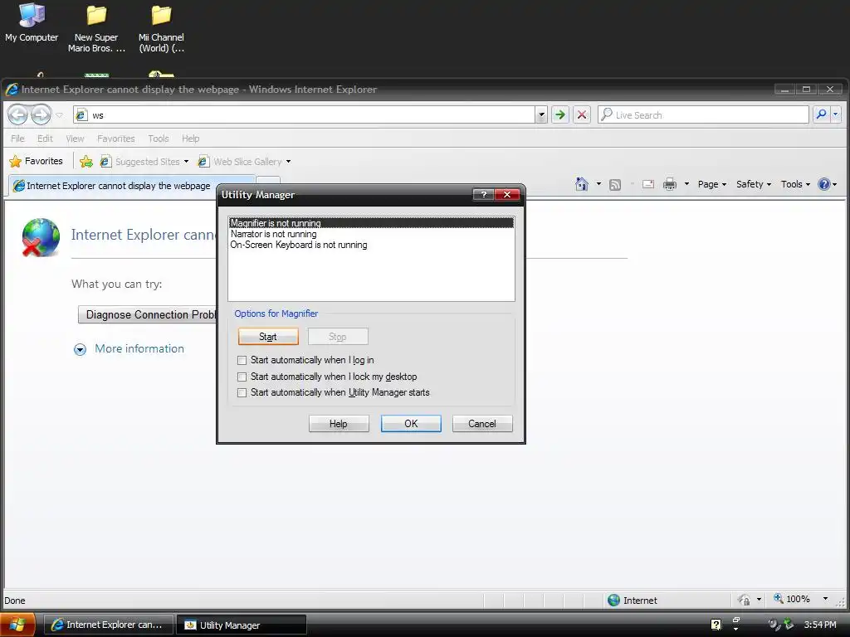Select New Super Mario Bros. folder
850x637 pixels.
coord(96,28)
